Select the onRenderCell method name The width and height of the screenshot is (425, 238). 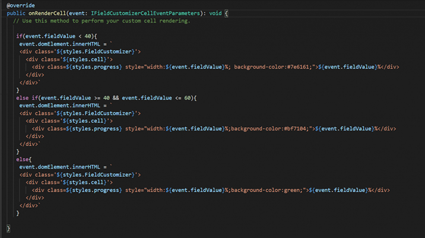(47, 13)
